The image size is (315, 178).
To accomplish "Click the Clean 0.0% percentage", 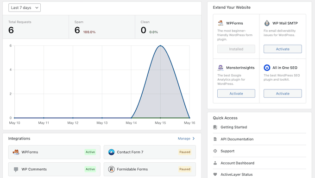I will (x=154, y=32).
